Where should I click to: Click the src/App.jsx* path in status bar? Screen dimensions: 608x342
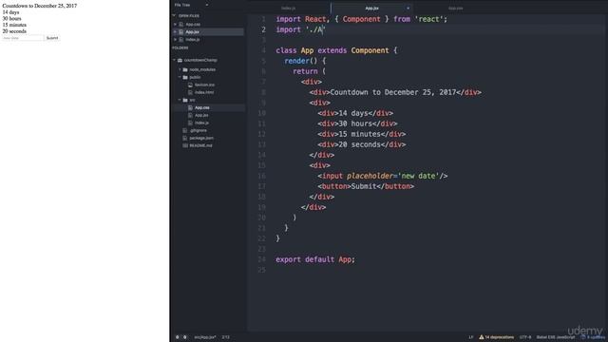pyautogui.click(x=205, y=337)
